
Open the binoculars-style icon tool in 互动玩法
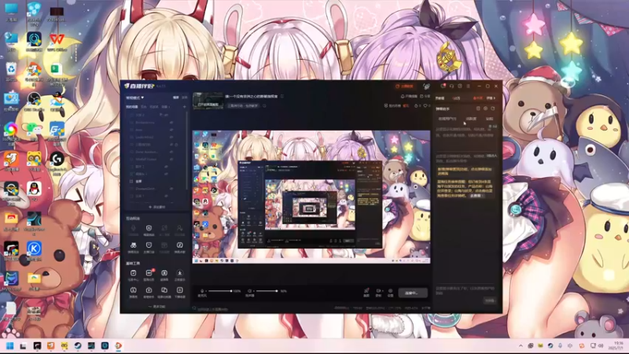133,245
